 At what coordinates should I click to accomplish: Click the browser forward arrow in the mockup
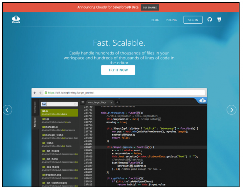[40, 93]
